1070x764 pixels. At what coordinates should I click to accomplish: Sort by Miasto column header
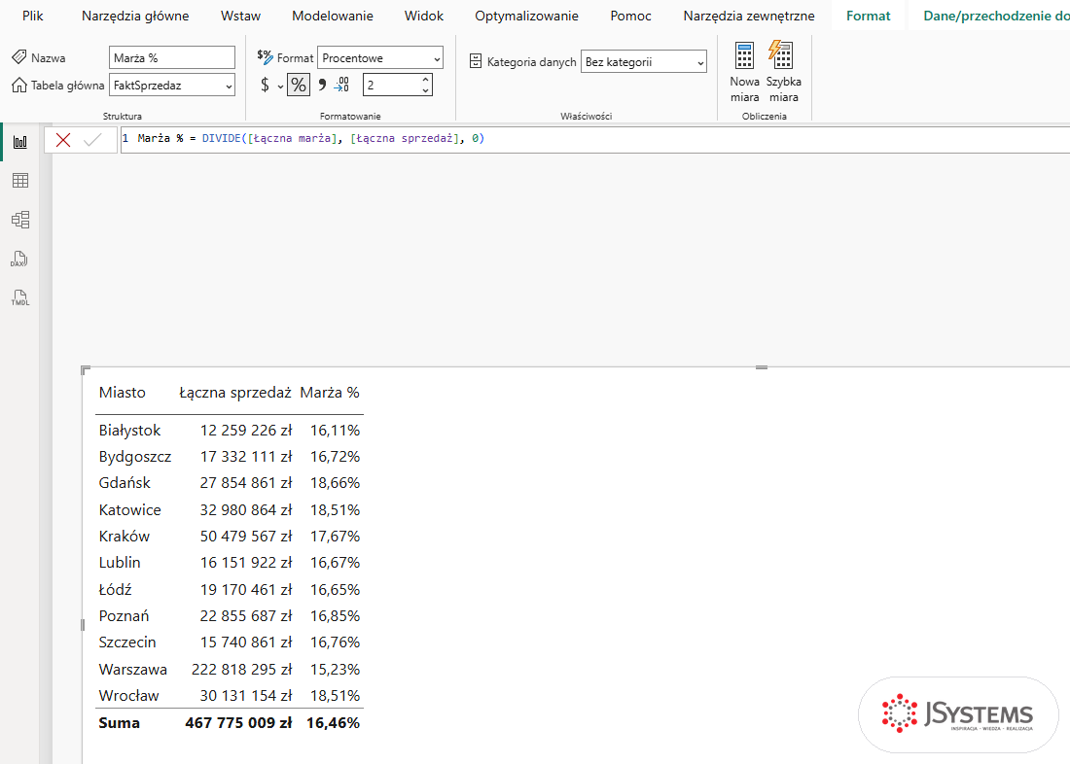123,393
